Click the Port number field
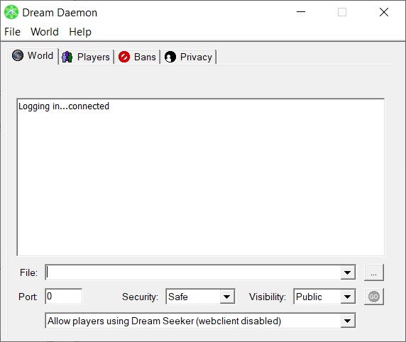This screenshot has width=406, height=342. (64, 297)
